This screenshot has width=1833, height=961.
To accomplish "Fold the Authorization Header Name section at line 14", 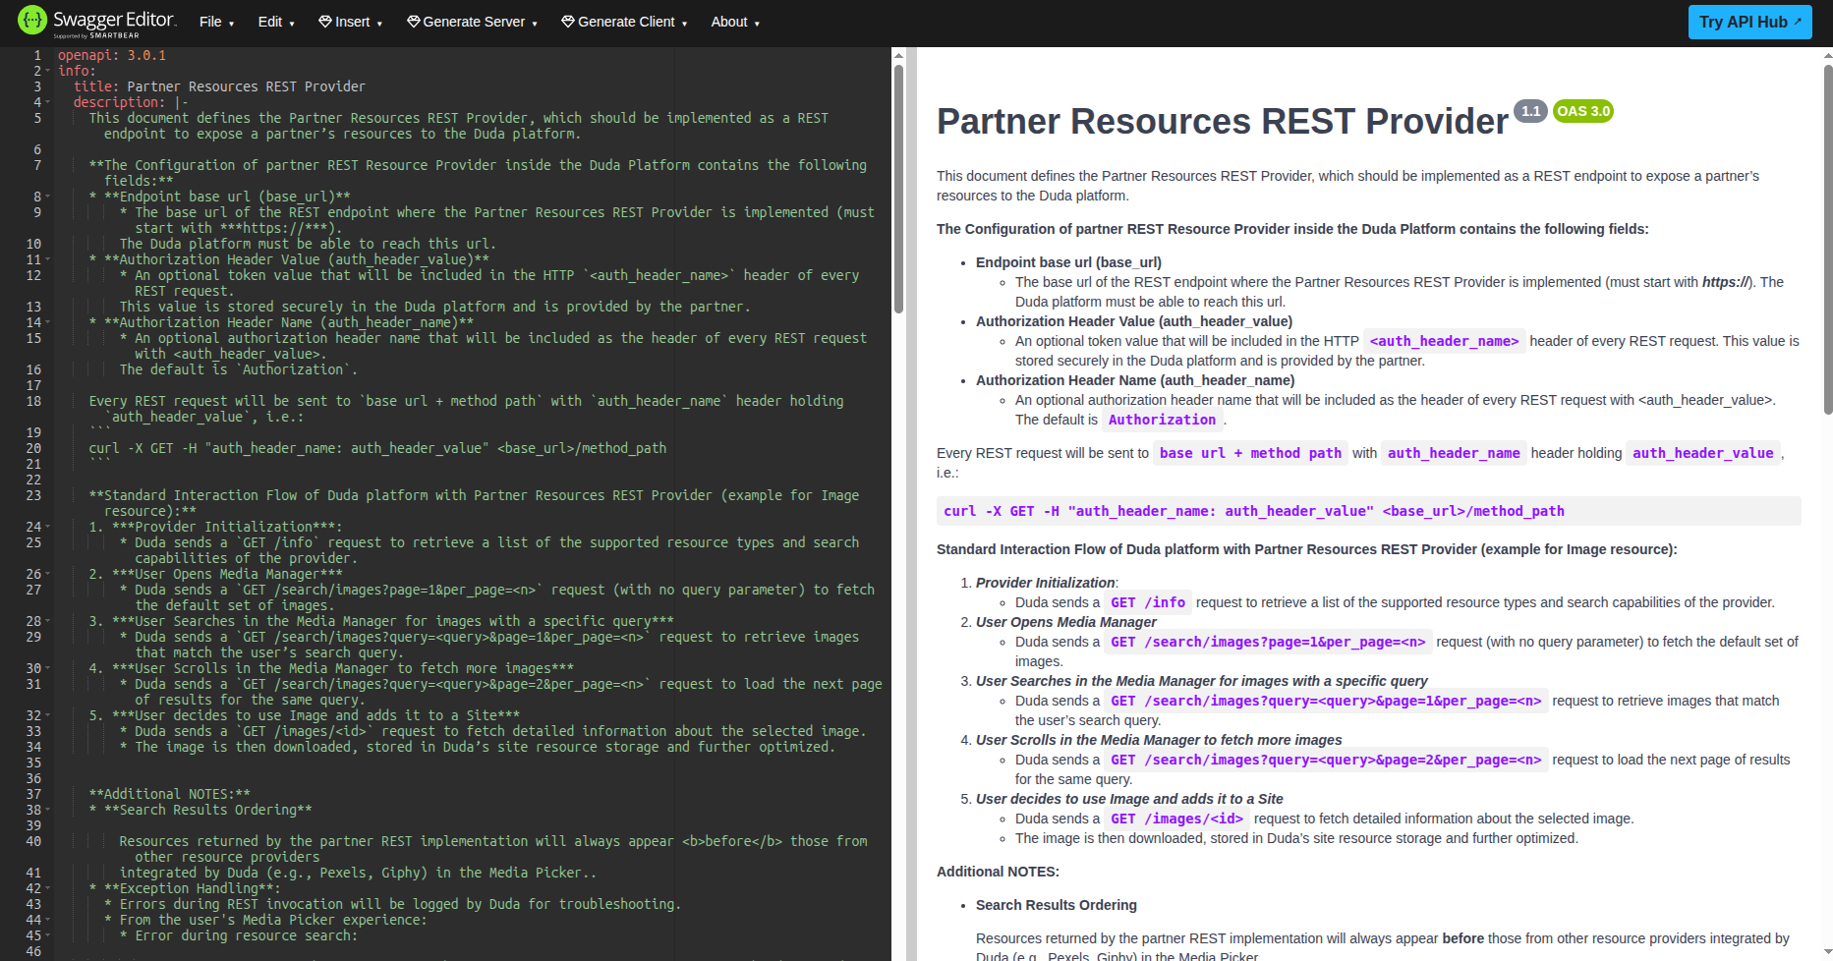I will click(x=47, y=323).
